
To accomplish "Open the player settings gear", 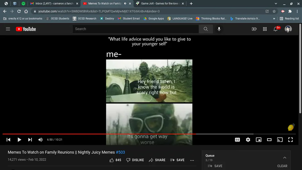I will pos(248,139).
